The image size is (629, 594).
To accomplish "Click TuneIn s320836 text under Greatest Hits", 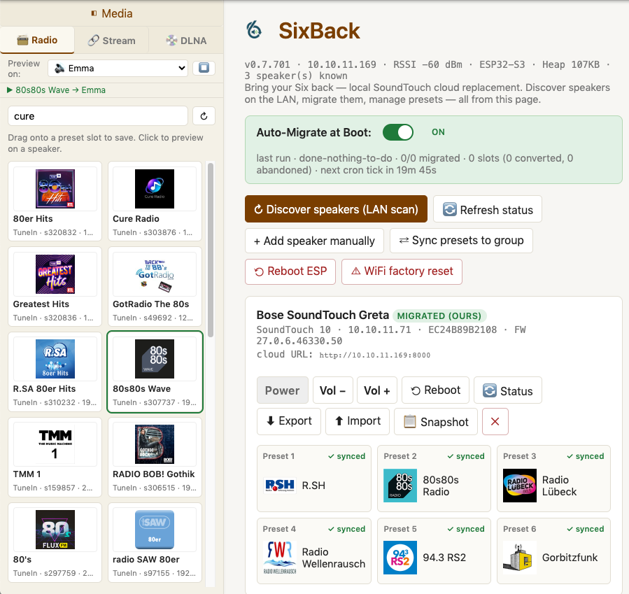I will pyautogui.click(x=53, y=318).
